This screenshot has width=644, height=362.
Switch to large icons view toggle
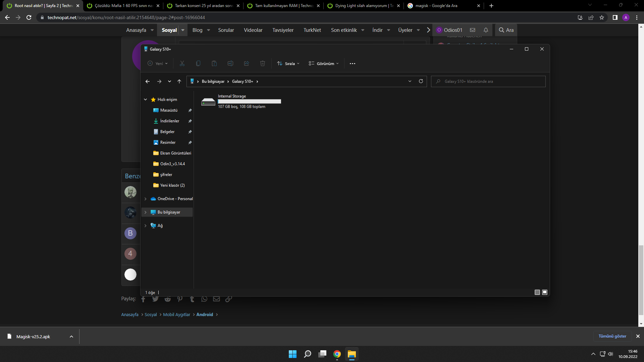point(545,292)
